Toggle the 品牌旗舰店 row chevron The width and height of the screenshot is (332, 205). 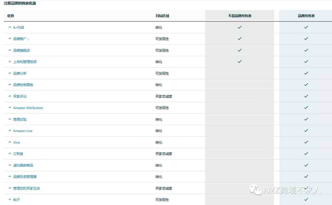click(10, 50)
